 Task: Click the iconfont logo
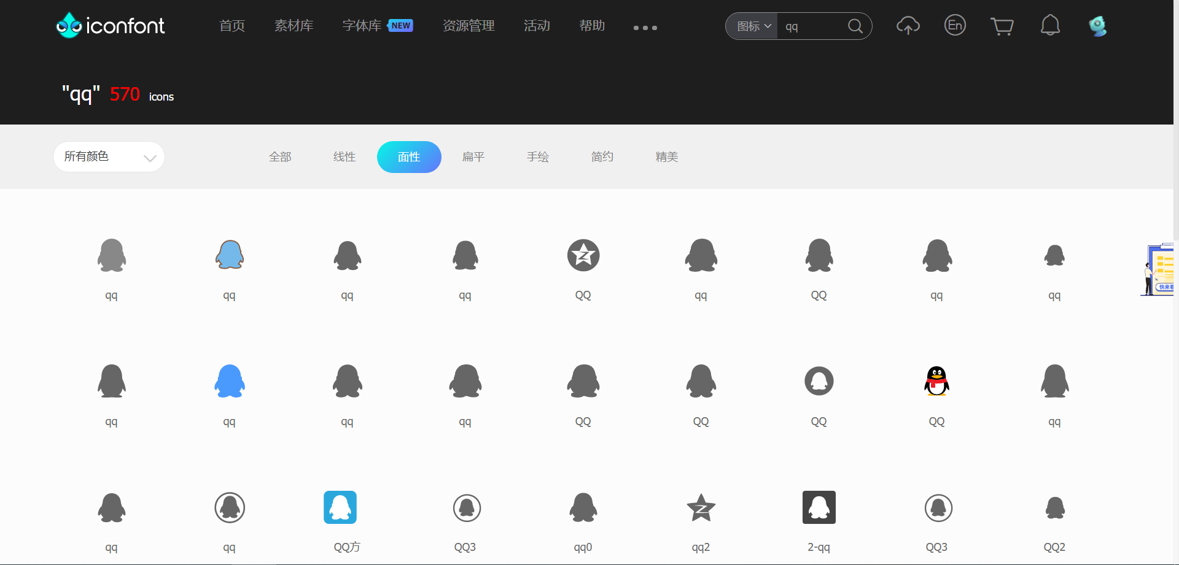point(111,25)
